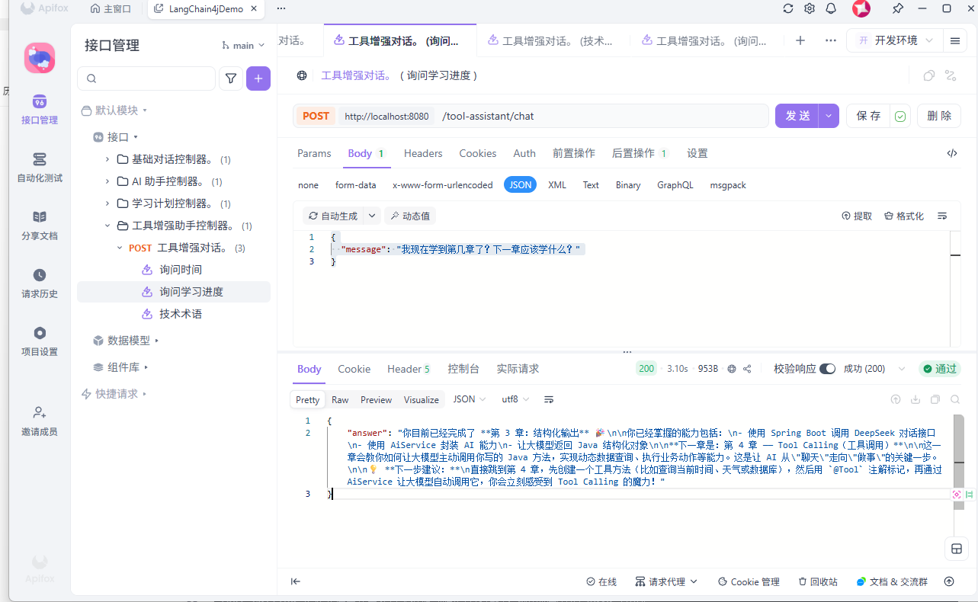Open the 发送 button dropdown arrow
The width and height of the screenshot is (978, 602).
tap(829, 116)
